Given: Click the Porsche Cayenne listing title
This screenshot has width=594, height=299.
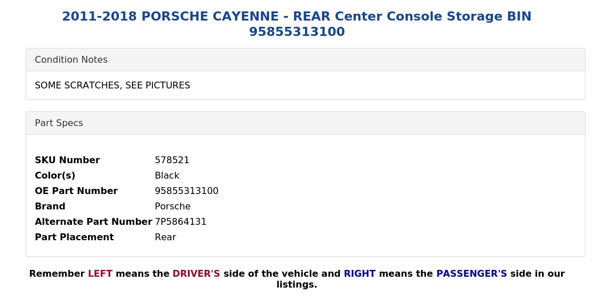Looking at the screenshot, I should pyautogui.click(x=296, y=24).
